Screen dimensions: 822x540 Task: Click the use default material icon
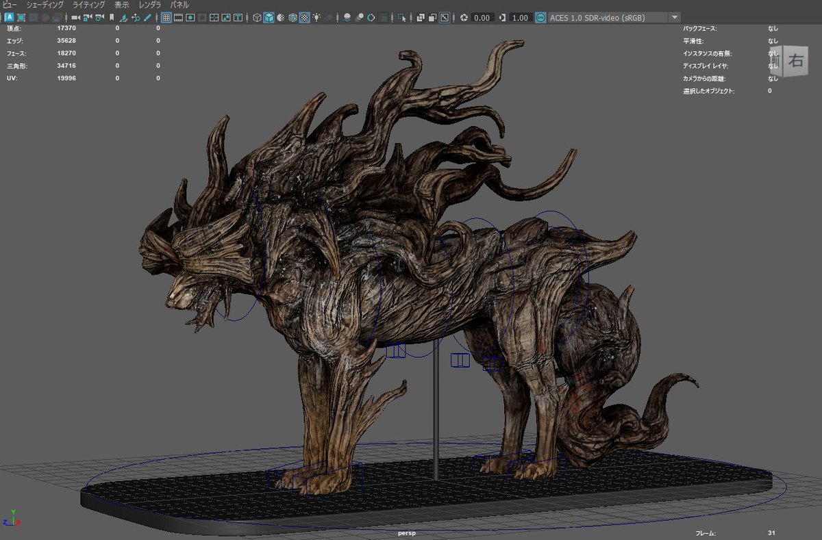click(280, 17)
